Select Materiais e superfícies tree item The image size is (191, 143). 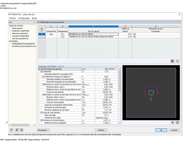(21, 31)
